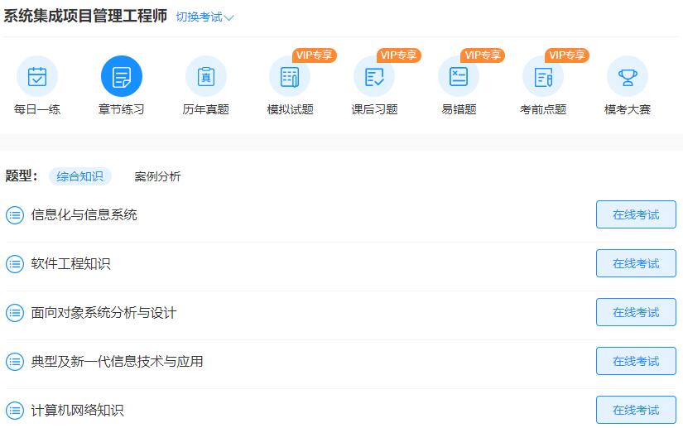Select the 综合知识 question type tab
The image size is (683, 428).
[79, 176]
